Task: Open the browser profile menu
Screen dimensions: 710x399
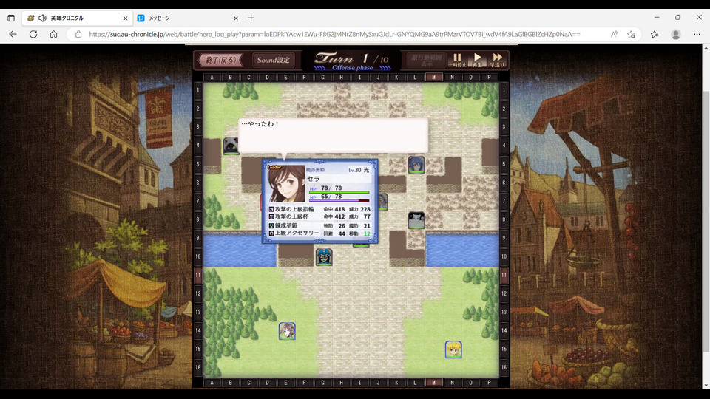Action: coord(676,35)
